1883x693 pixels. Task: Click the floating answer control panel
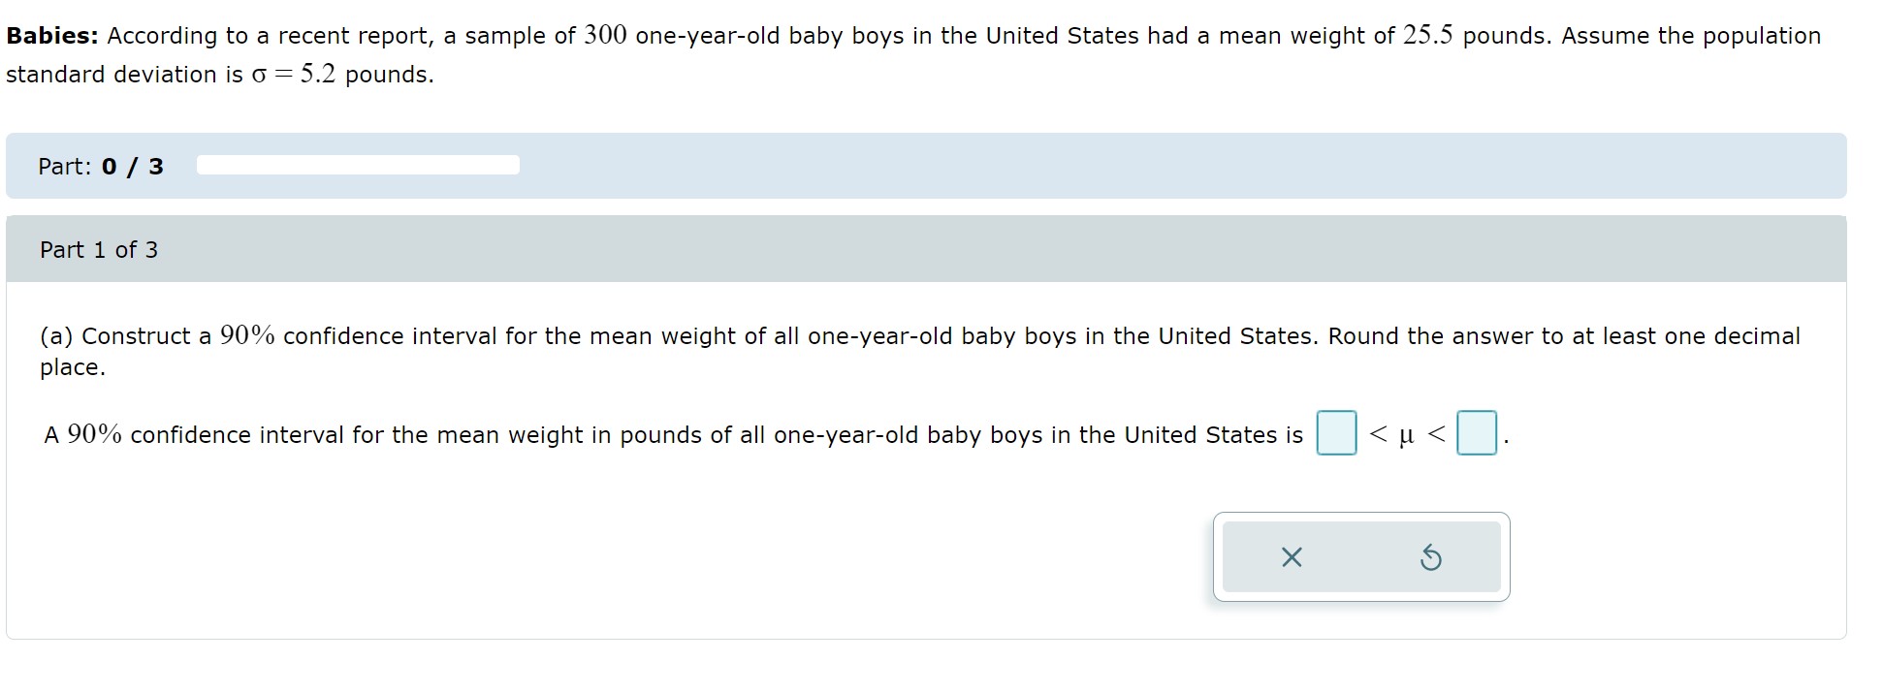(x=1360, y=557)
